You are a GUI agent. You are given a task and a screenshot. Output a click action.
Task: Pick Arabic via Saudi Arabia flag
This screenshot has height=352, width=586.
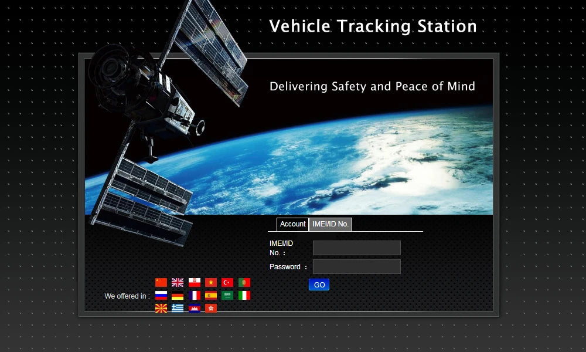(227, 296)
